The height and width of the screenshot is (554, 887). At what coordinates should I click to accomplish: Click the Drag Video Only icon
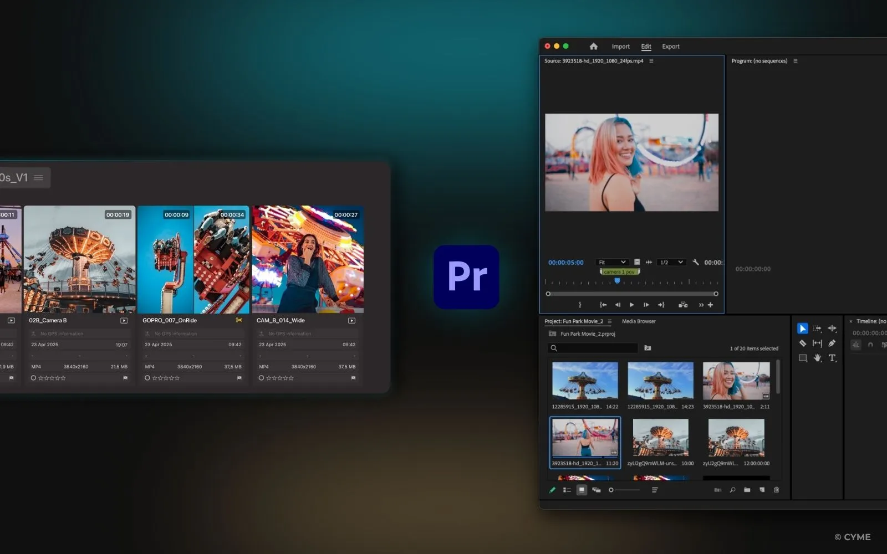[x=637, y=262]
